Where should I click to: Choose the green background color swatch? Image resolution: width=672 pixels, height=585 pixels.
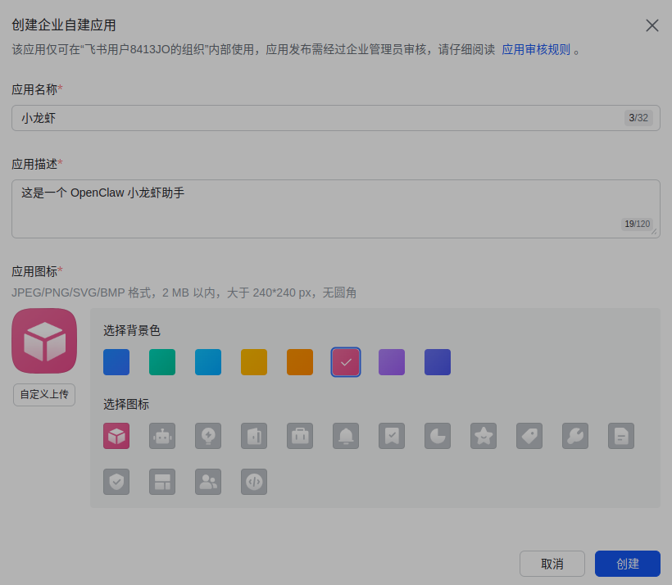[162, 361]
